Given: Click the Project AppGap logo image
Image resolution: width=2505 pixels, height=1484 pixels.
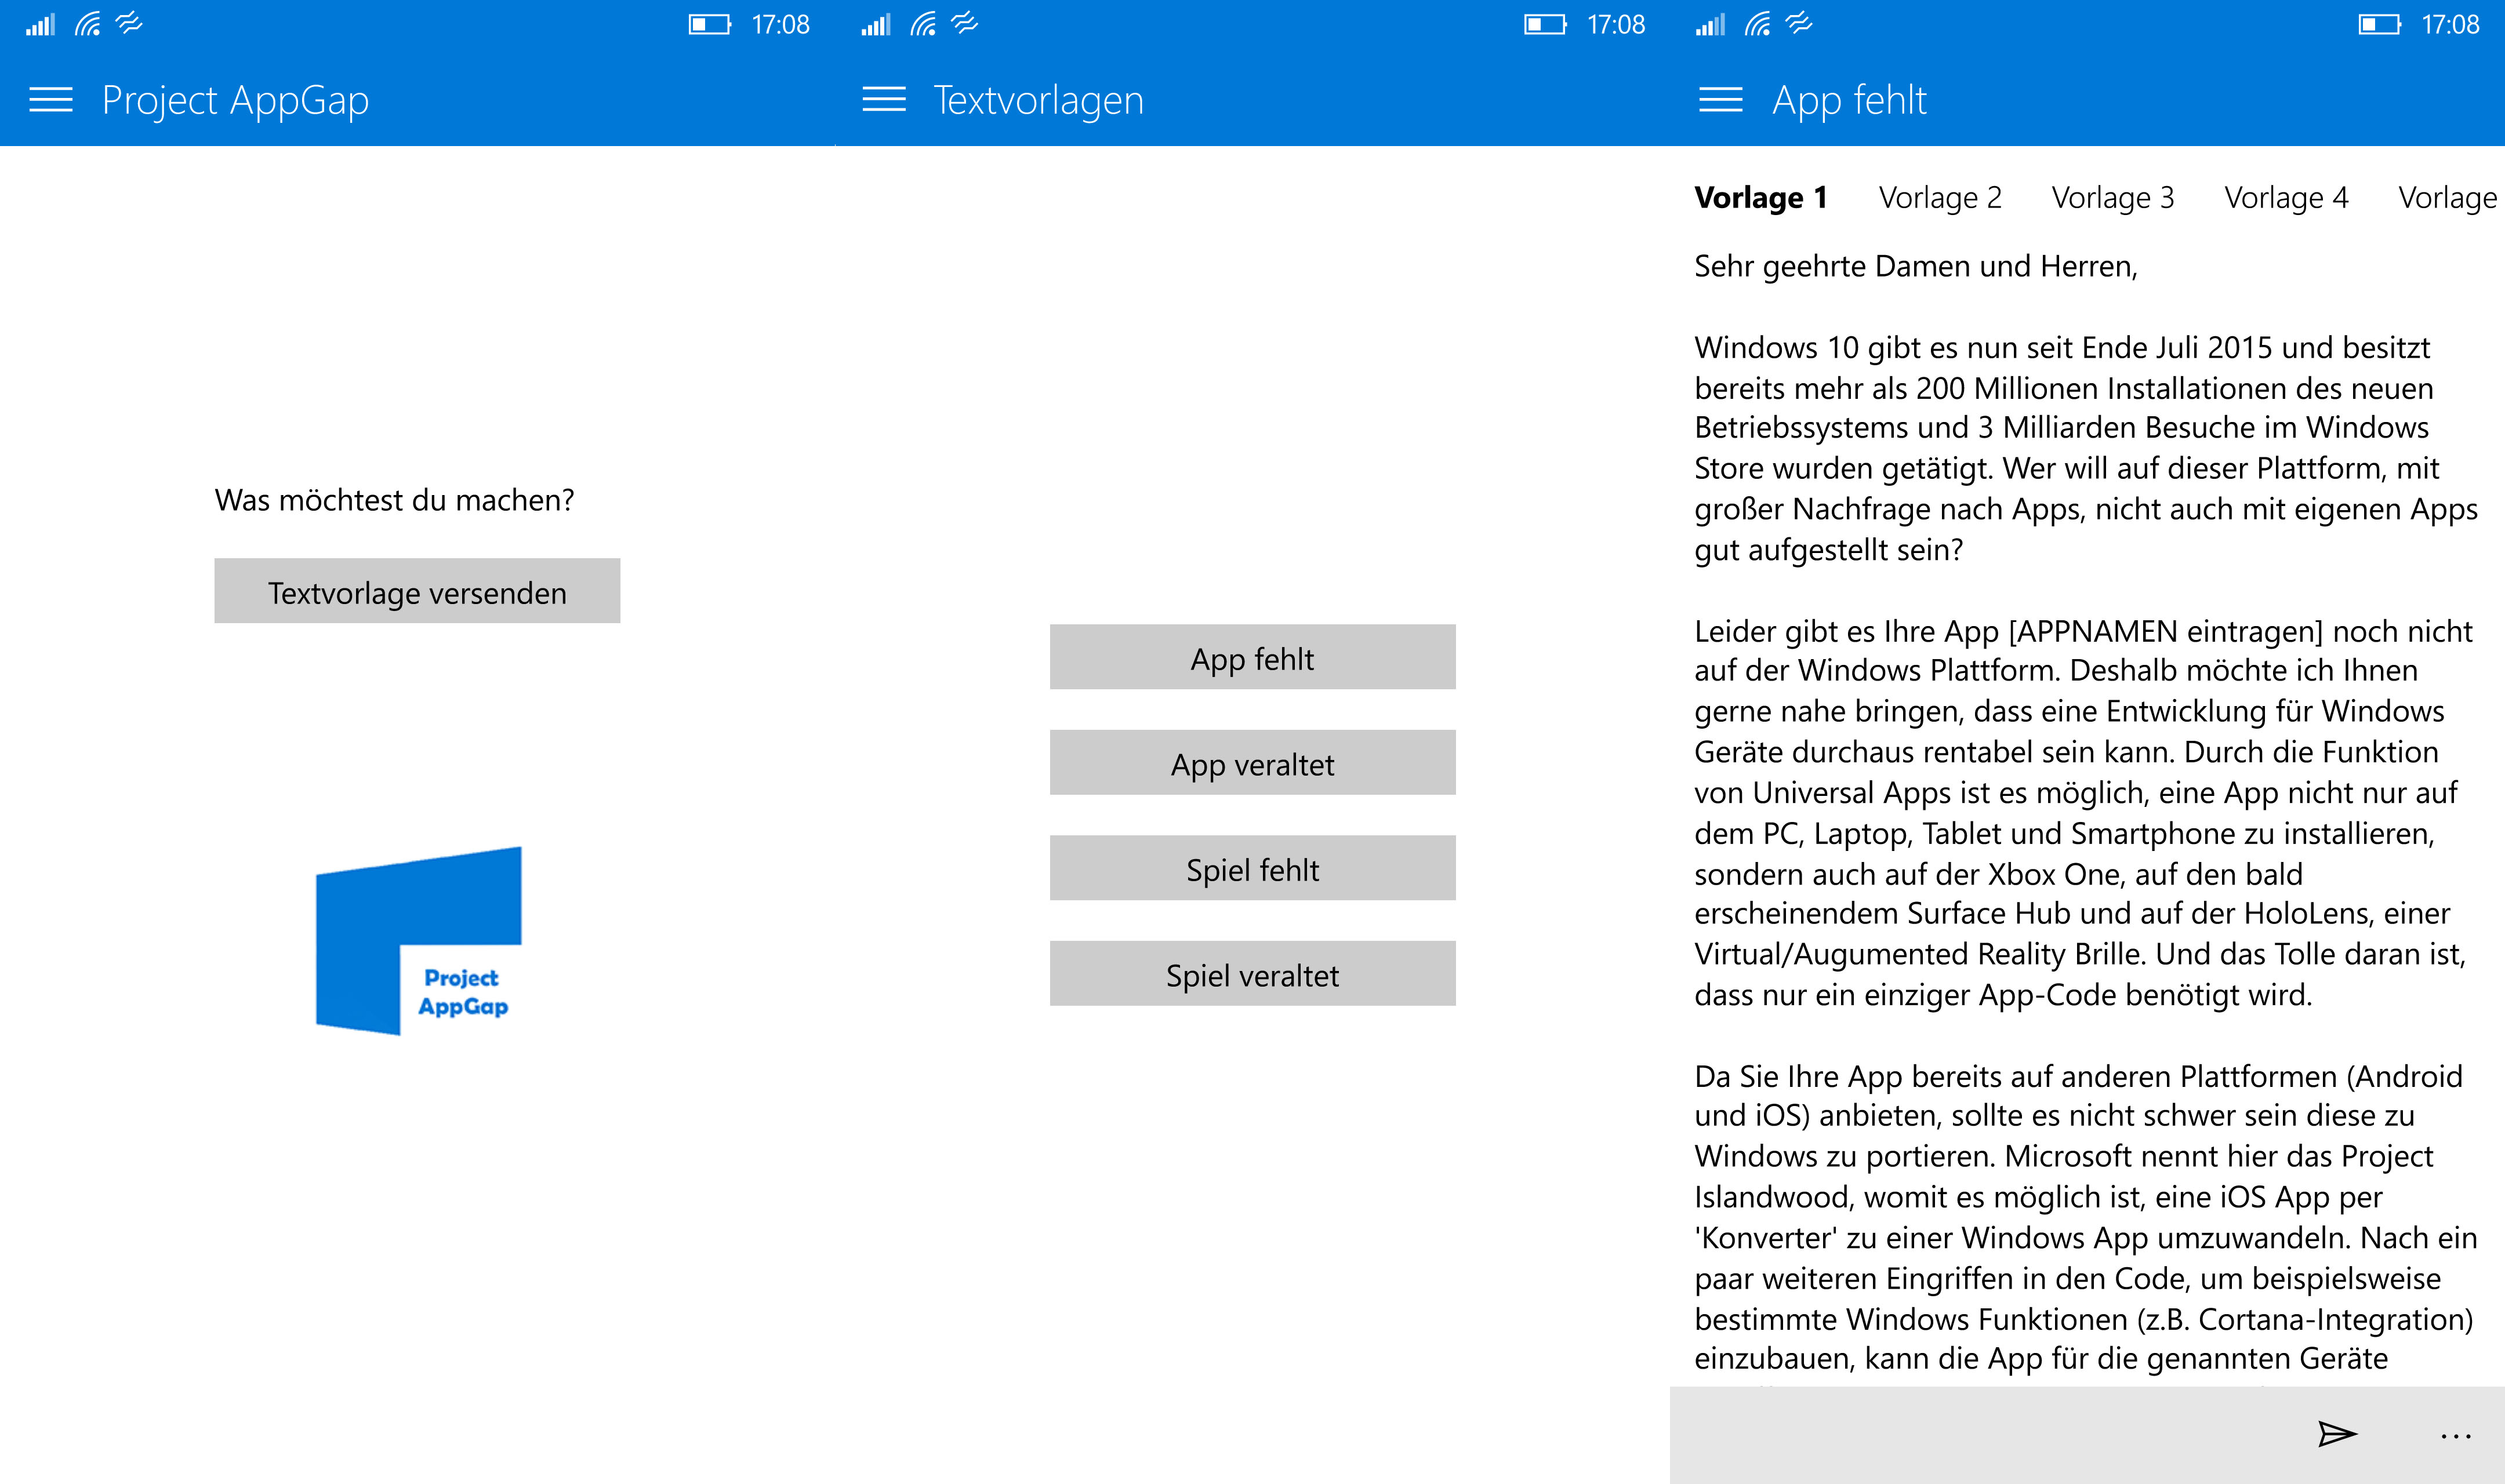Looking at the screenshot, I should pos(418,941).
